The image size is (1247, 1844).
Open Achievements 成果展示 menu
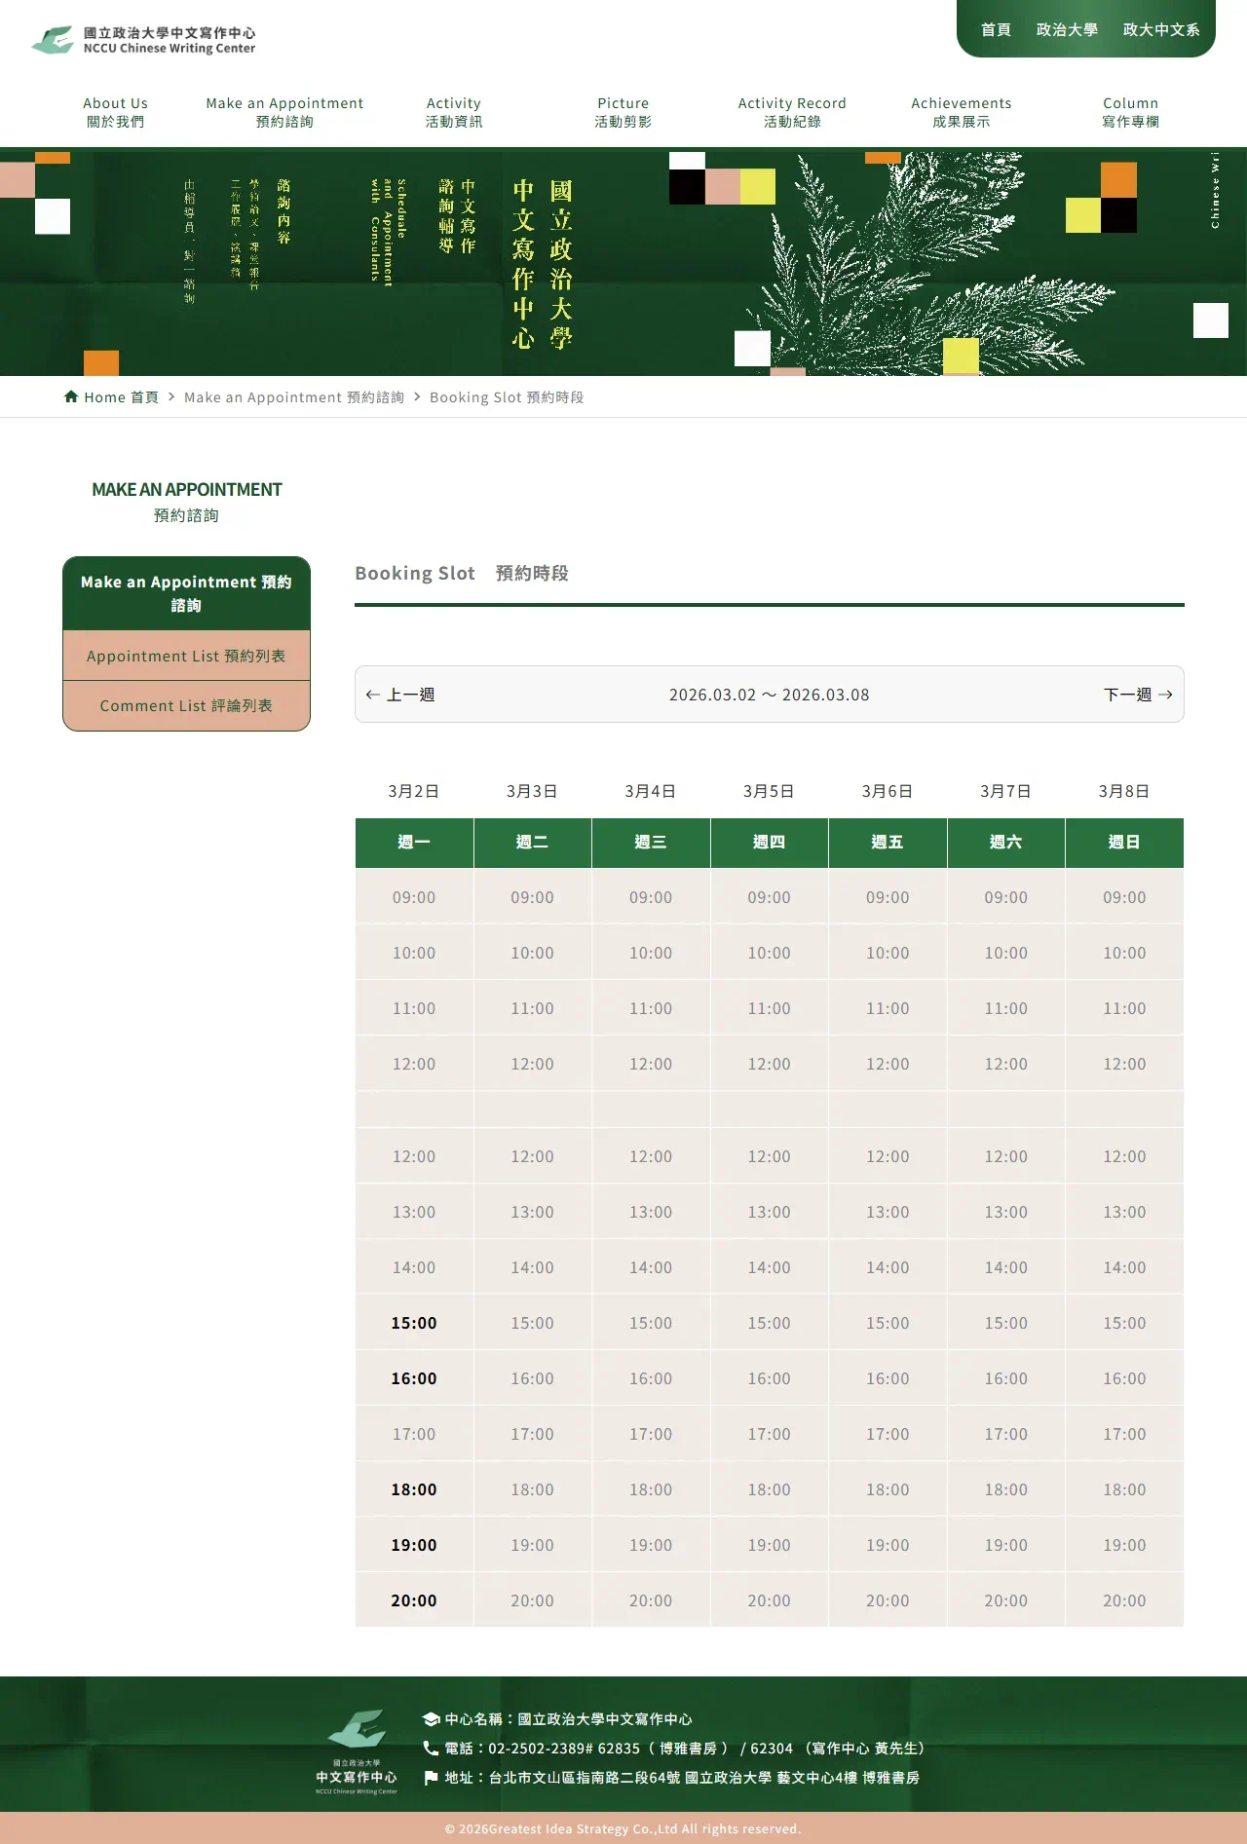(x=962, y=112)
